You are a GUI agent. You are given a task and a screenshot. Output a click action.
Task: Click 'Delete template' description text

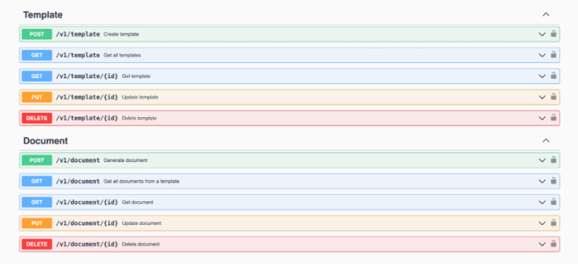point(139,119)
